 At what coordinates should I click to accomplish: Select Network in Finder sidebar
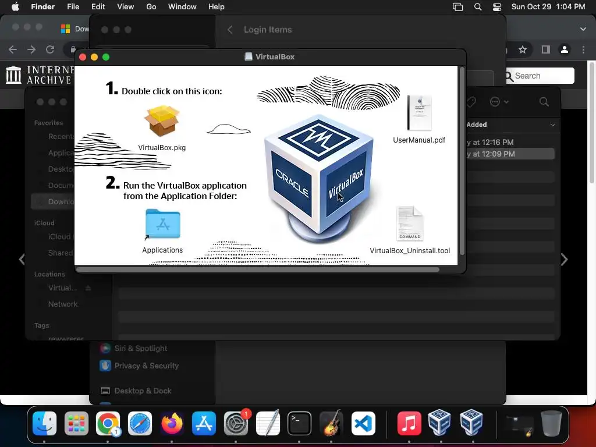tap(63, 304)
